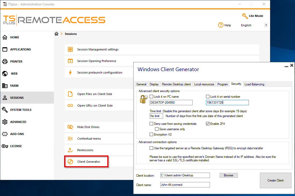The width and height of the screenshot is (295, 196).
Task: Click the License key icon
Action: (x=5, y=146)
